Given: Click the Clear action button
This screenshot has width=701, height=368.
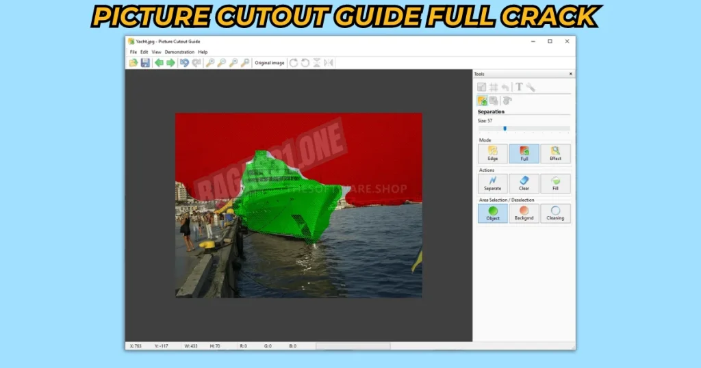Looking at the screenshot, I should click(524, 183).
